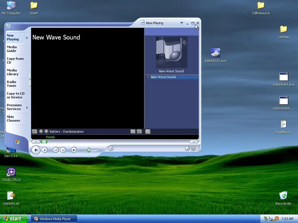Select the DiskInfo32.exe icon
The height and width of the screenshot is (223, 298).
coord(216,55)
